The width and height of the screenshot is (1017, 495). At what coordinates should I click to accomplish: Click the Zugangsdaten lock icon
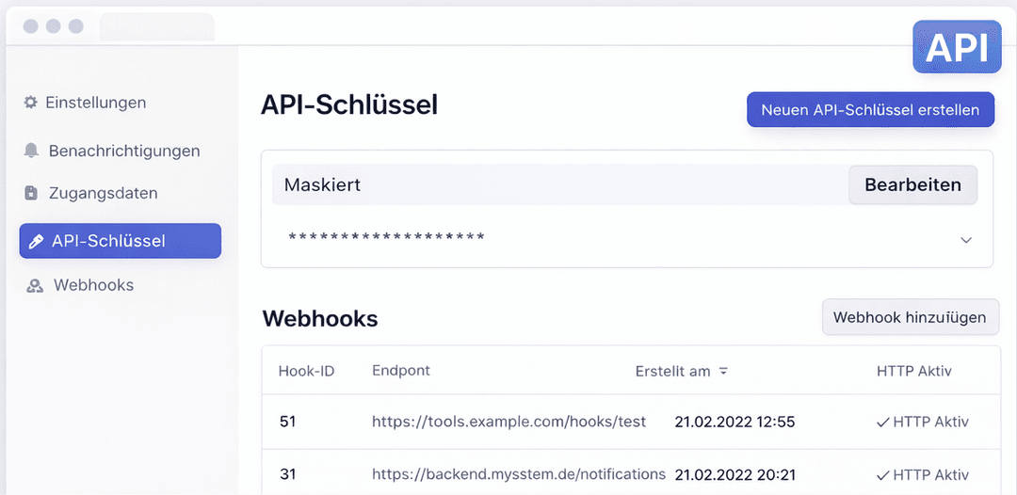point(31,193)
